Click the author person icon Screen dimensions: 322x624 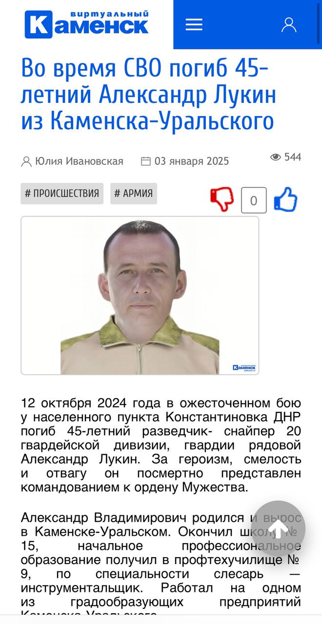click(x=26, y=161)
